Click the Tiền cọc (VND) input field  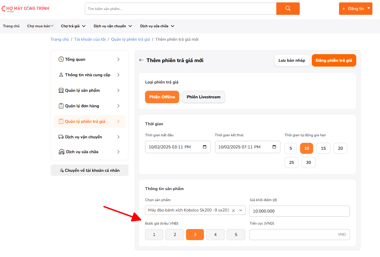(293, 235)
